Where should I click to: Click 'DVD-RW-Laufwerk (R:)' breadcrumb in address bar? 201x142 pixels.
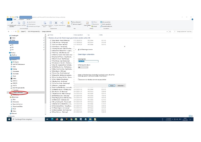tap(34, 31)
